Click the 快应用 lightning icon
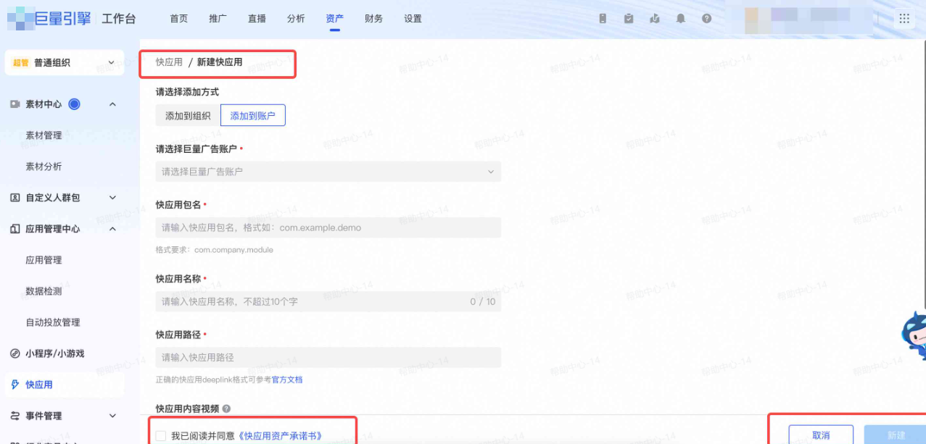Screen dimensions: 926x444 click(15, 385)
